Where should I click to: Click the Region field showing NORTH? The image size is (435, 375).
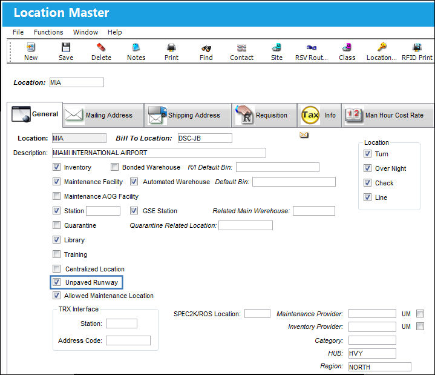pos(380,367)
